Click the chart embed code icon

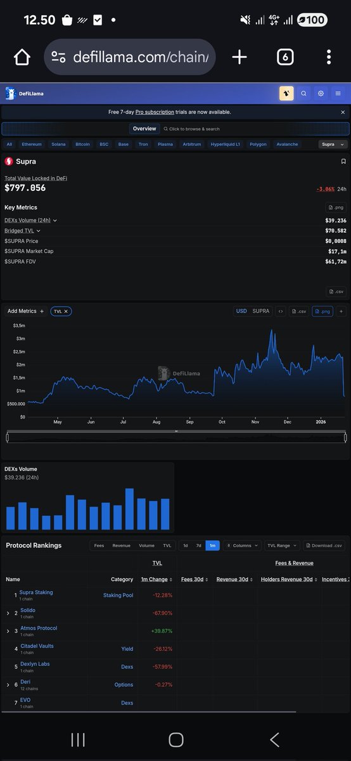281,311
